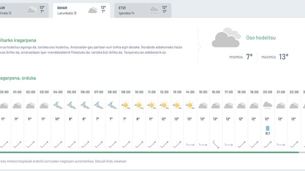The height and width of the screenshot is (171, 305).
Task: Click the 09:00 northeast wind arrow
Action: click(126, 145)
